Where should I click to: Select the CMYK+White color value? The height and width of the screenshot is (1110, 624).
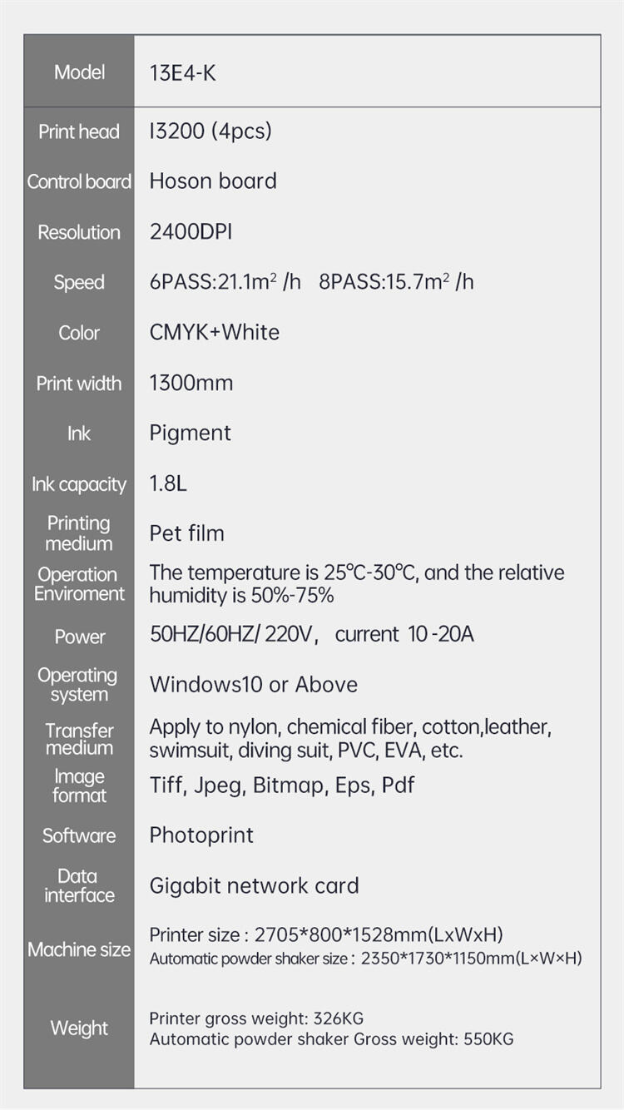tap(215, 333)
